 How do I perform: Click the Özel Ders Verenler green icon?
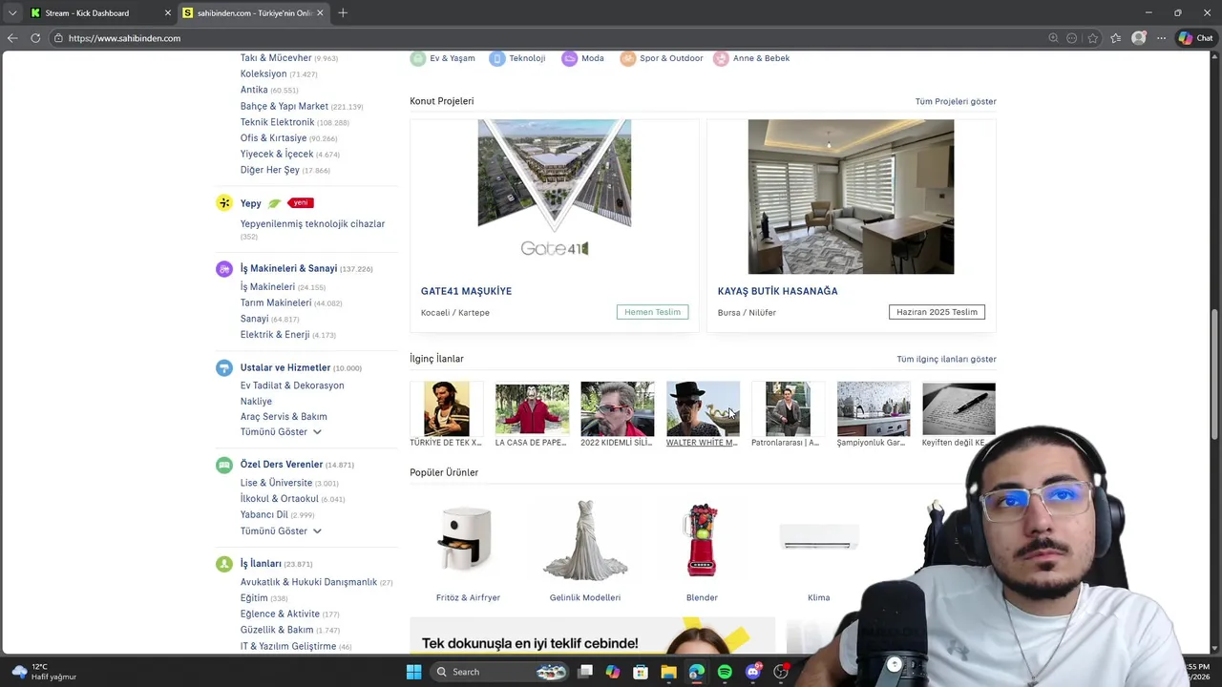[x=224, y=465]
